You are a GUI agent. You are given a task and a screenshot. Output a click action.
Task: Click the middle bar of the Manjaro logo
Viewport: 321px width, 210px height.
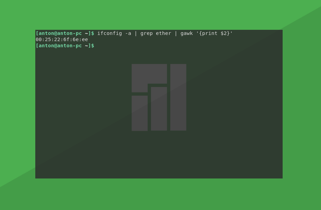pyautogui.click(x=159, y=109)
